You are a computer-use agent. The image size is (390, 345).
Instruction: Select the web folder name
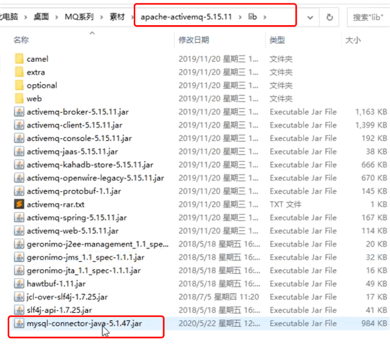[34, 99]
